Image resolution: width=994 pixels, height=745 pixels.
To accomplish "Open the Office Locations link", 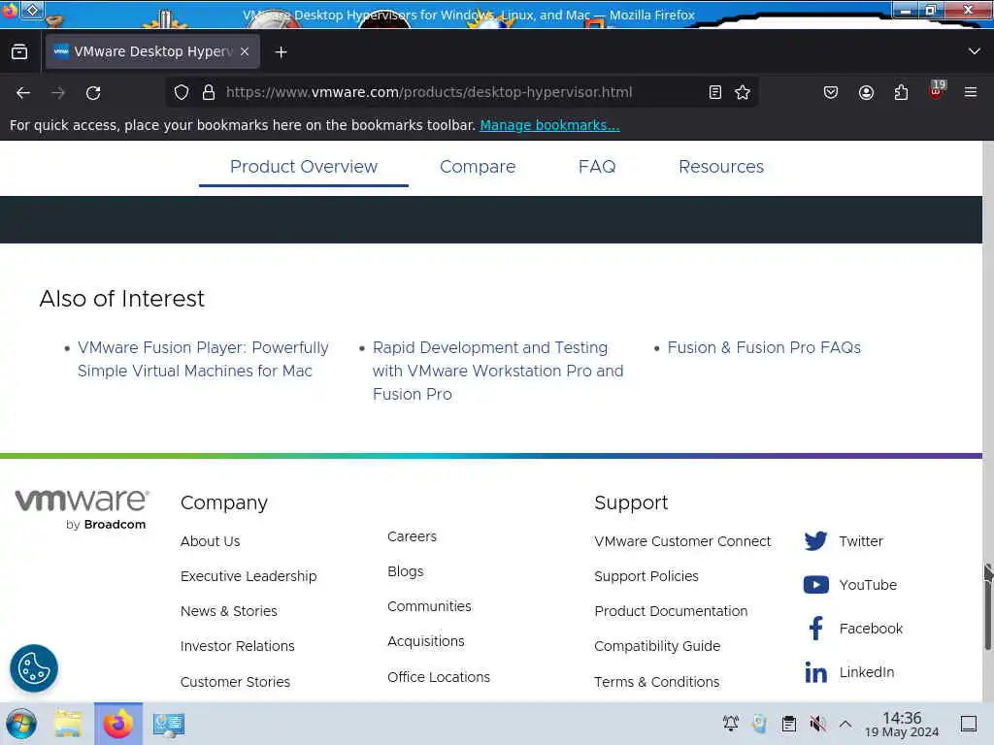I will pos(439,676).
